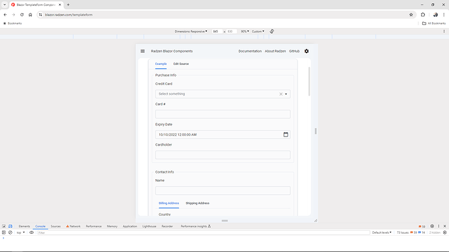The image size is (449, 252).
Task: Open the 90% zoom dropdown
Action: click(x=245, y=31)
